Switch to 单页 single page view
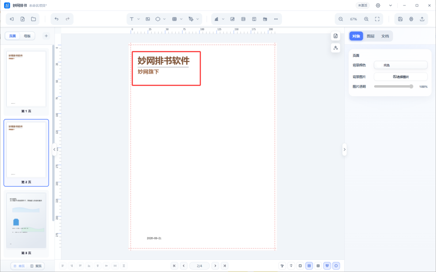The image size is (436, 272). pos(19,266)
